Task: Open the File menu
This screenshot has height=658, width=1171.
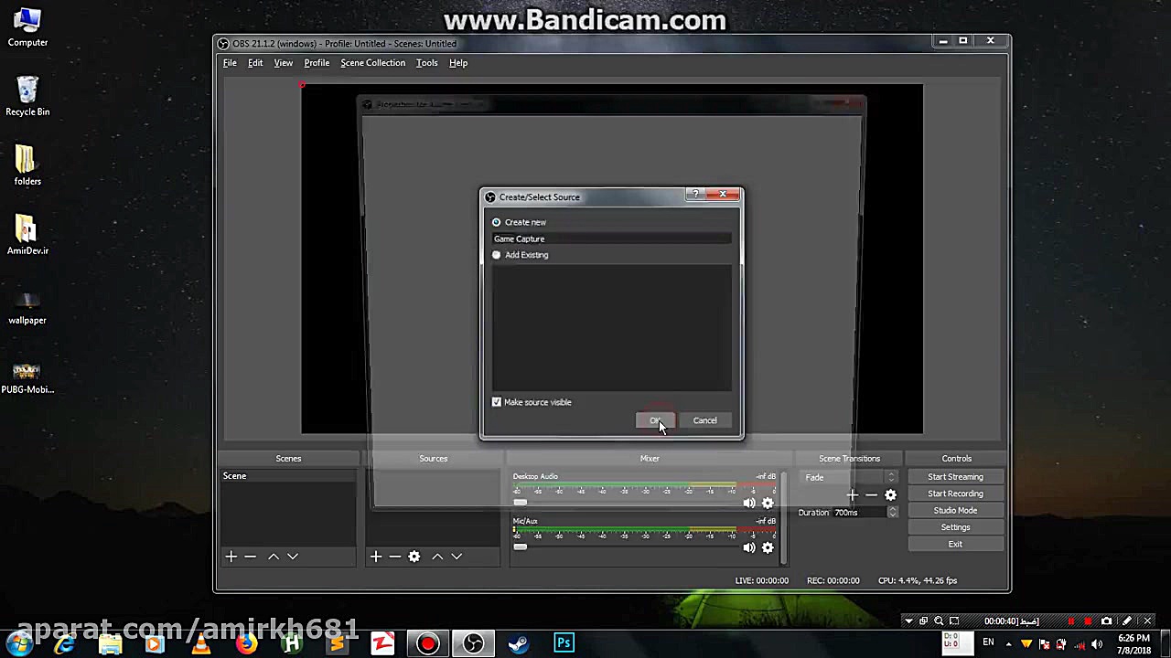Action: click(x=230, y=63)
